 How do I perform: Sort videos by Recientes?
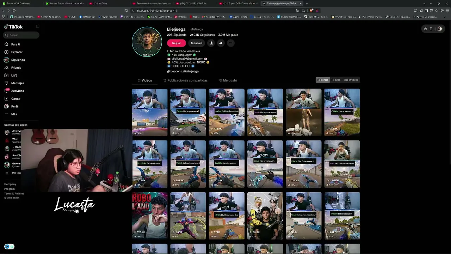(323, 80)
